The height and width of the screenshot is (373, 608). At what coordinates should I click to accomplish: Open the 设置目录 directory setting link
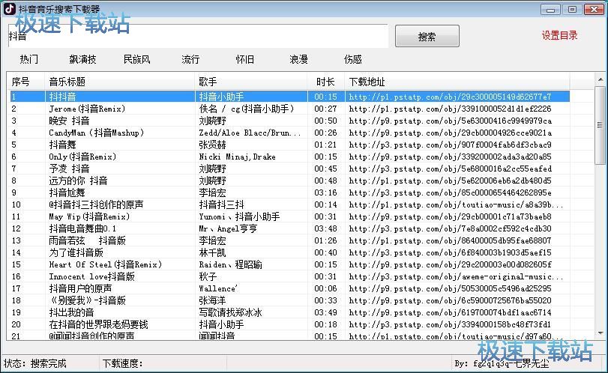pyautogui.click(x=559, y=36)
